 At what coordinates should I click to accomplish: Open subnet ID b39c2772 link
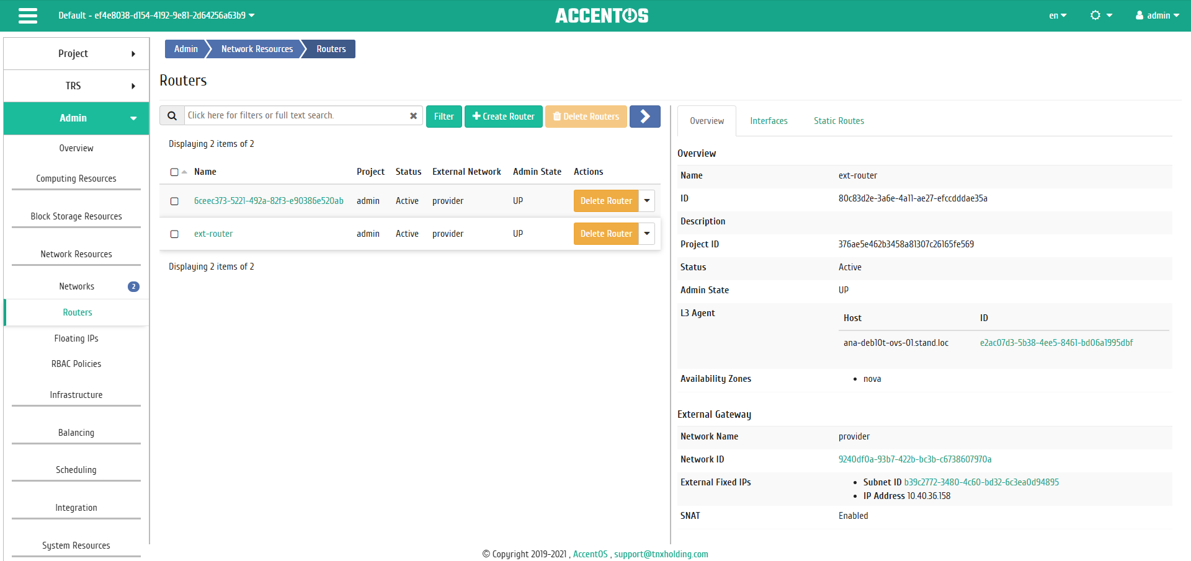click(x=981, y=482)
